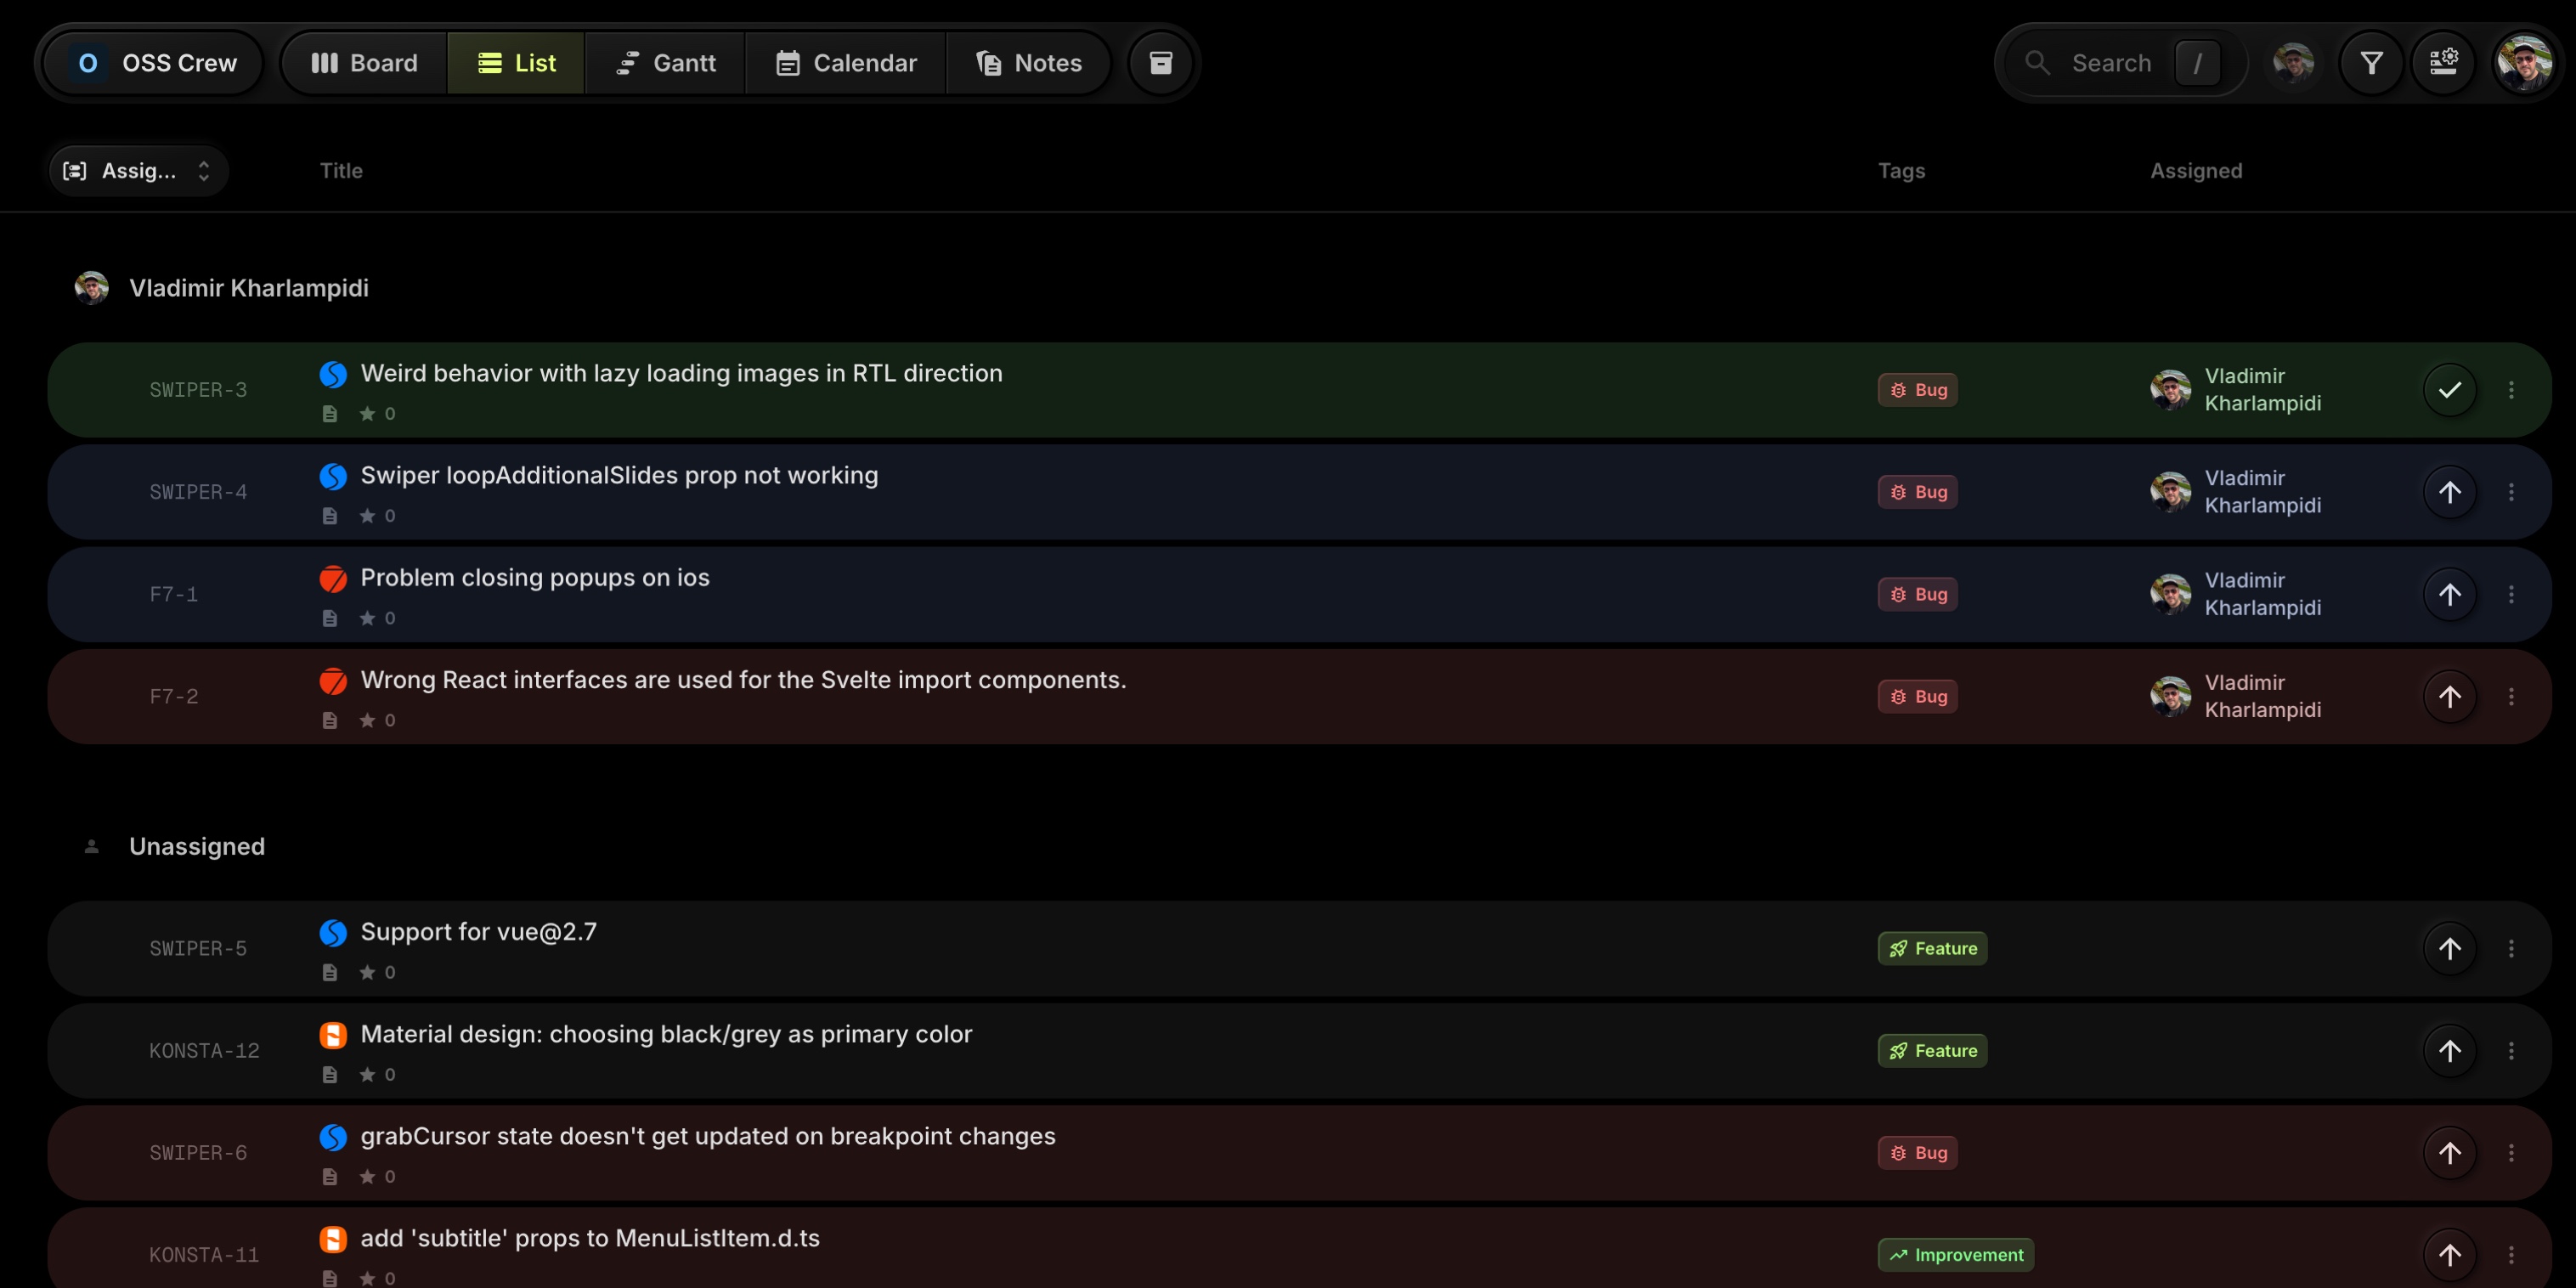This screenshot has height=1288, width=2576.
Task: Click the Swiper icon on SWIPER-3 task
Action: click(x=333, y=374)
